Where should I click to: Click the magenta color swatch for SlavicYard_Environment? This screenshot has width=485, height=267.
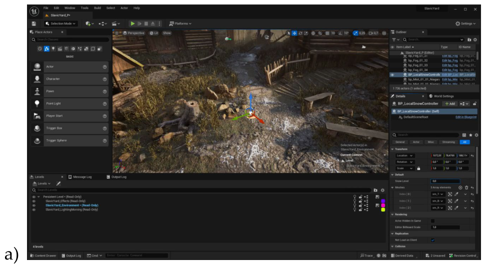(383, 205)
